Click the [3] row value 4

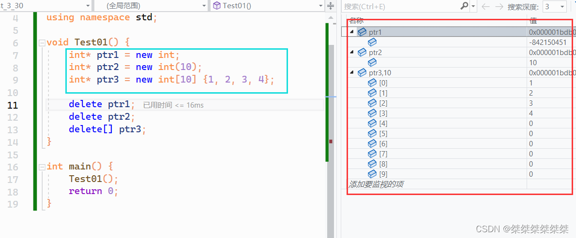coord(531,113)
